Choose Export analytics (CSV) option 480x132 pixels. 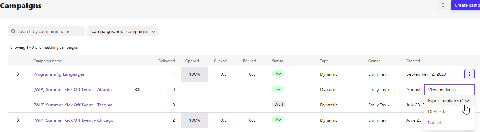449,101
